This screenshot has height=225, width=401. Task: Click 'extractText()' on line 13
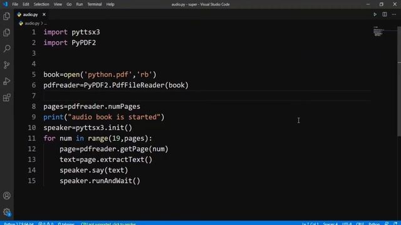pos(126,159)
